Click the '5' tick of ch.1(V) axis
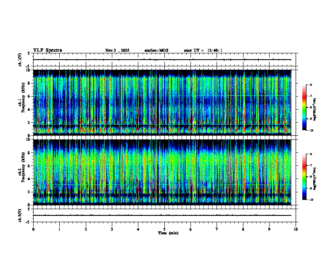The width and height of the screenshot is (333, 257). tap(29, 53)
